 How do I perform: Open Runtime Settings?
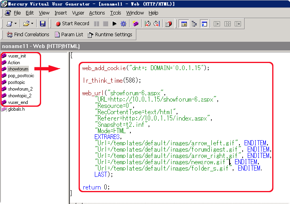point(110,35)
